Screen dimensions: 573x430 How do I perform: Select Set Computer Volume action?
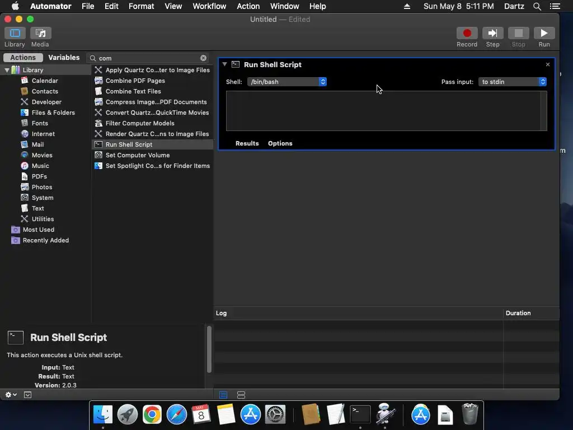[152, 155]
